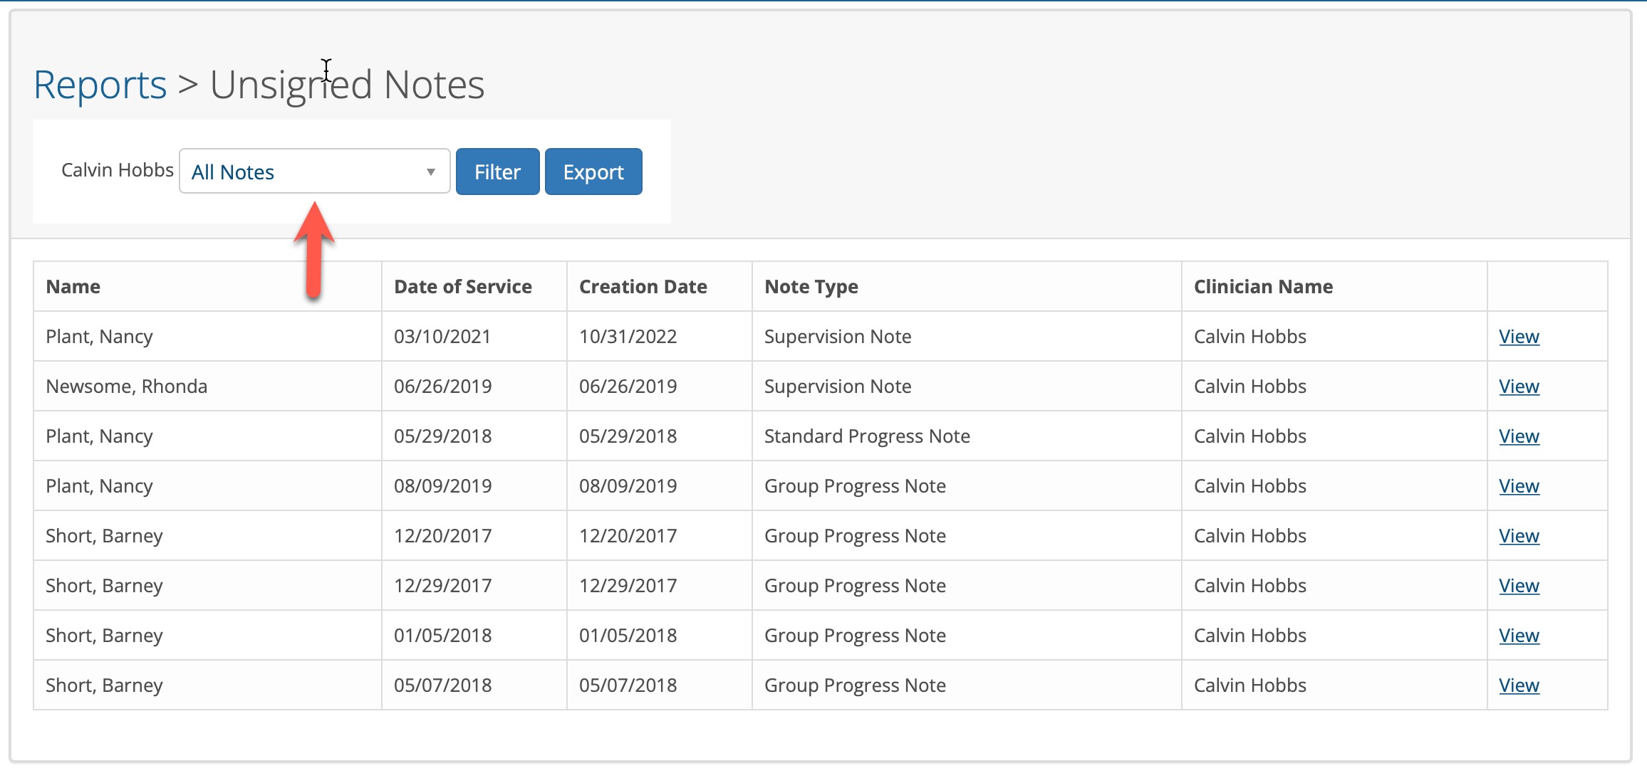Screen dimensions: 1647x783
Task: Expand the notes type selector for Calvin Hobbs
Action: point(313,171)
